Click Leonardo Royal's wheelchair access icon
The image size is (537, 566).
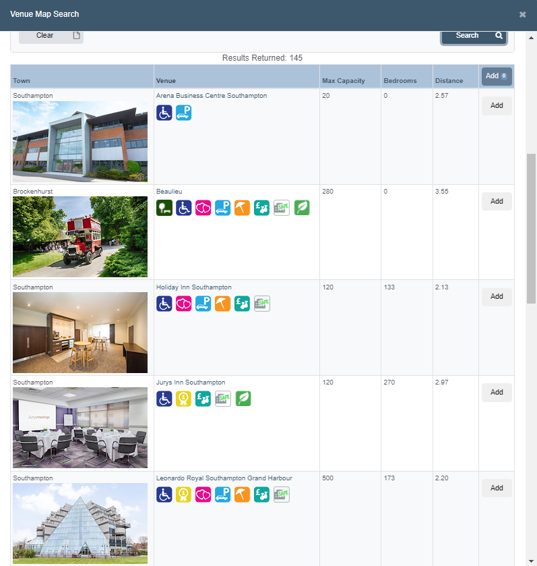pos(164,494)
